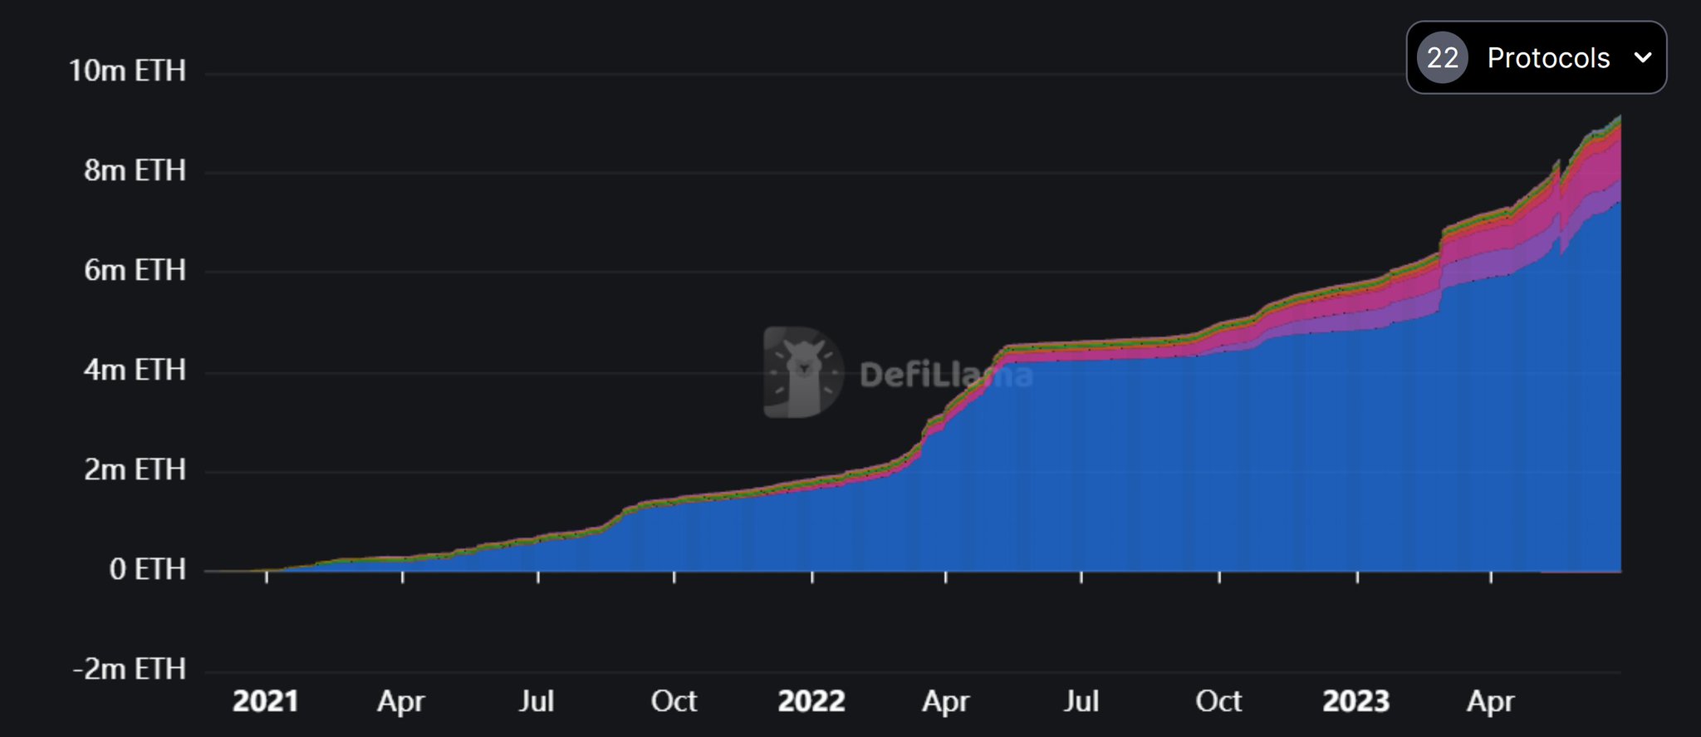This screenshot has height=737, width=1701.
Task: Click the 2023 x-axis label
Action: 1356,701
